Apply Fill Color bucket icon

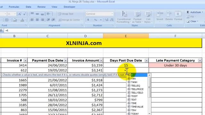[15, 20]
